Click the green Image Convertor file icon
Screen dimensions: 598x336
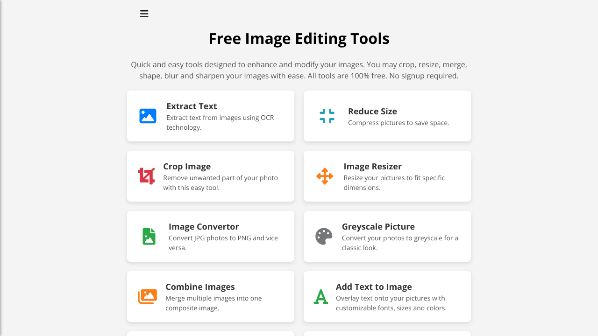(x=149, y=236)
